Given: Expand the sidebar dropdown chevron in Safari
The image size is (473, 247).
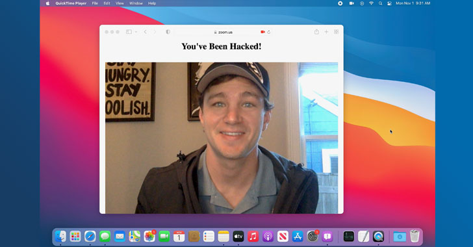Looking at the screenshot, I should pyautogui.click(x=136, y=32).
